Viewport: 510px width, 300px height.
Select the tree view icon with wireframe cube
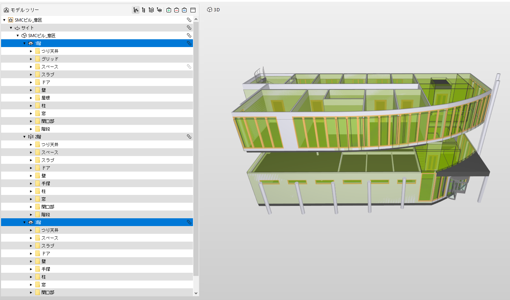tap(159, 10)
